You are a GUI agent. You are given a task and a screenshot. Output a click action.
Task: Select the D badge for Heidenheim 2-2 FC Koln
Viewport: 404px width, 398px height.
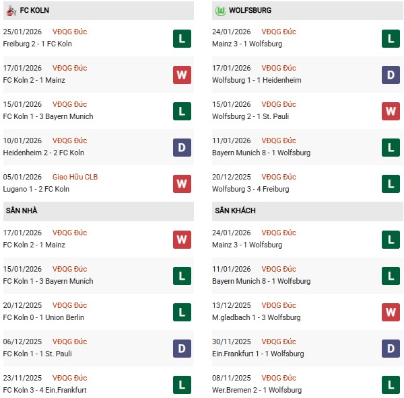point(181,147)
